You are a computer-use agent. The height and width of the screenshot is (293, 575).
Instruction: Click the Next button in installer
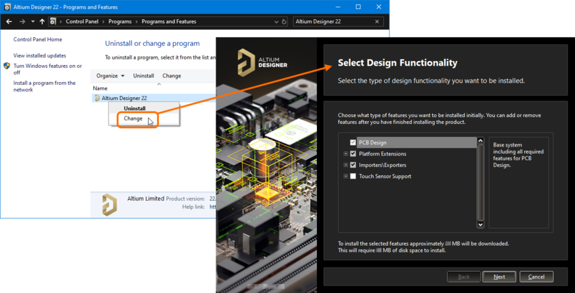[x=500, y=277]
